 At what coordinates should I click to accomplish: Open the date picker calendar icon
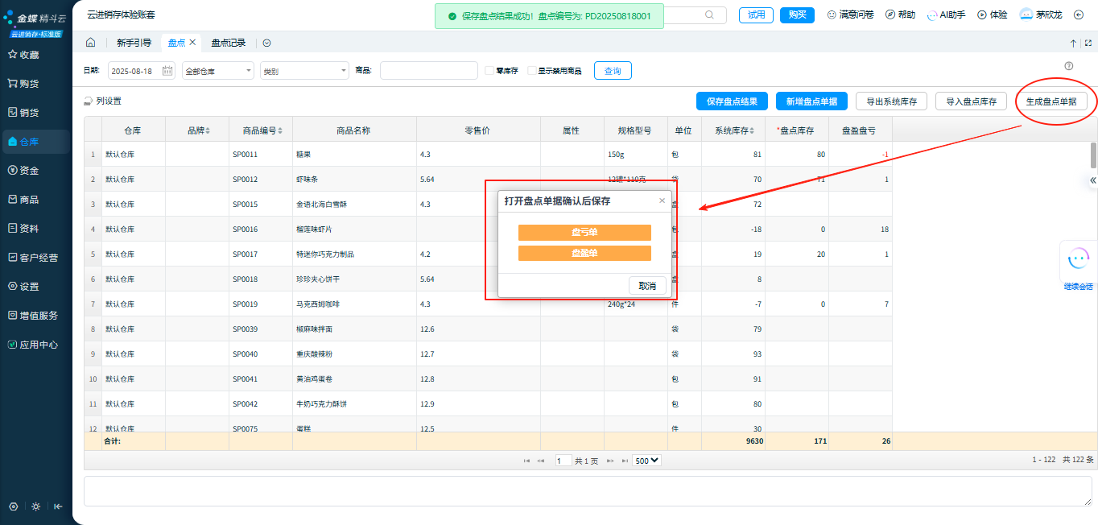167,71
